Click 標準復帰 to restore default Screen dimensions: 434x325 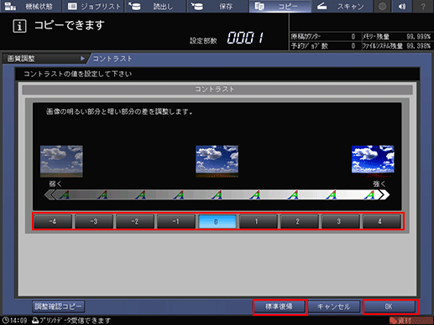(280, 307)
